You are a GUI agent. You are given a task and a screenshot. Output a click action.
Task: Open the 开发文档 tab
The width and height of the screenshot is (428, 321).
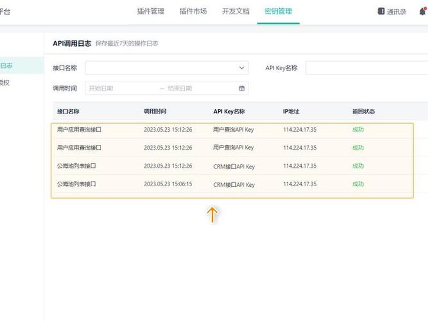(235, 11)
